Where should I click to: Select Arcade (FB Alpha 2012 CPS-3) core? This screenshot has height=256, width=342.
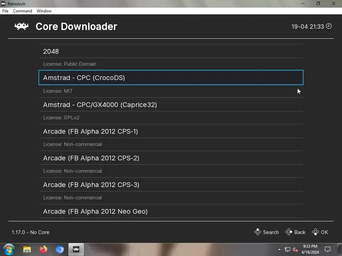(x=171, y=185)
